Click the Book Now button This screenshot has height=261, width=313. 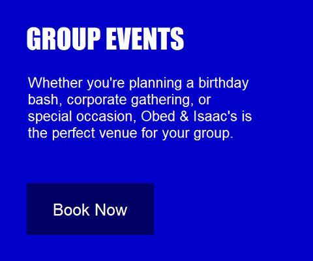[90, 209]
